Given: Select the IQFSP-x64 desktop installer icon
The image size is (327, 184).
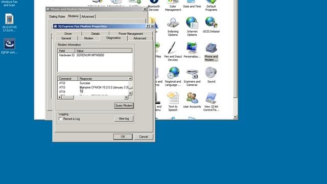Looking at the screenshot, I should click(9, 46).
